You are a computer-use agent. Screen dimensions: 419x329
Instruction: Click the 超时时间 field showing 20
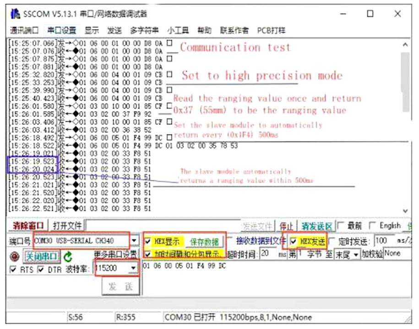tap(268, 253)
